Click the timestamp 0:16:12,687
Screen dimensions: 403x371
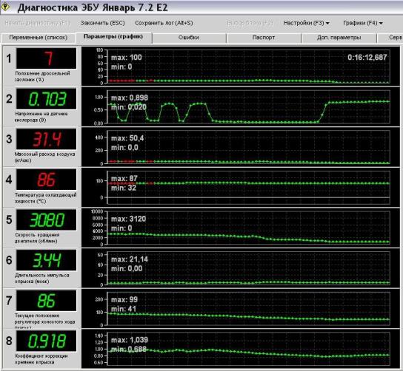(367, 57)
